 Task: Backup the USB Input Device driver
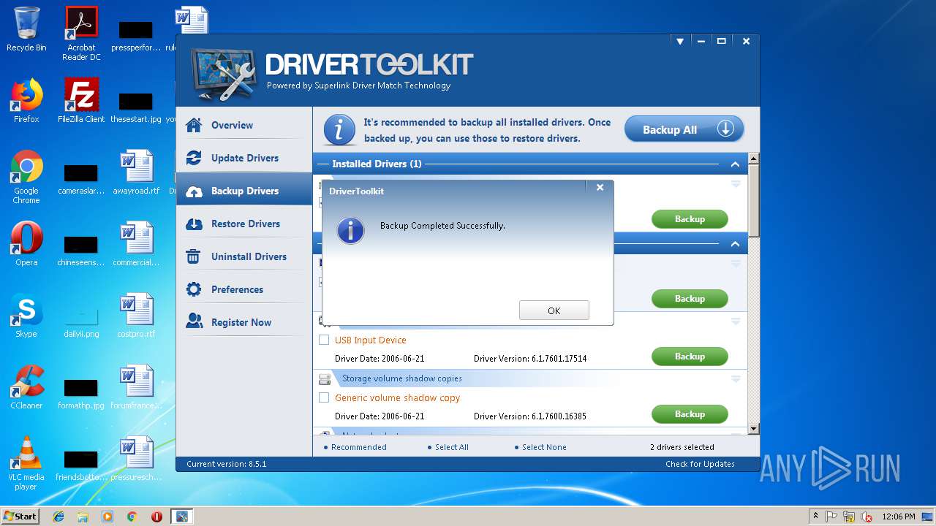click(690, 357)
